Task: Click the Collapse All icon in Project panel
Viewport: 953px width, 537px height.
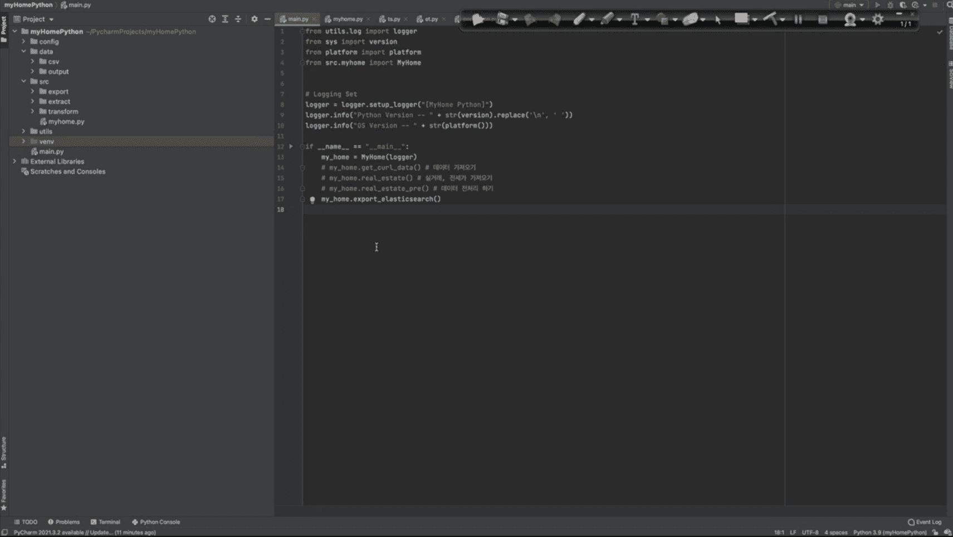Action: 238,19
